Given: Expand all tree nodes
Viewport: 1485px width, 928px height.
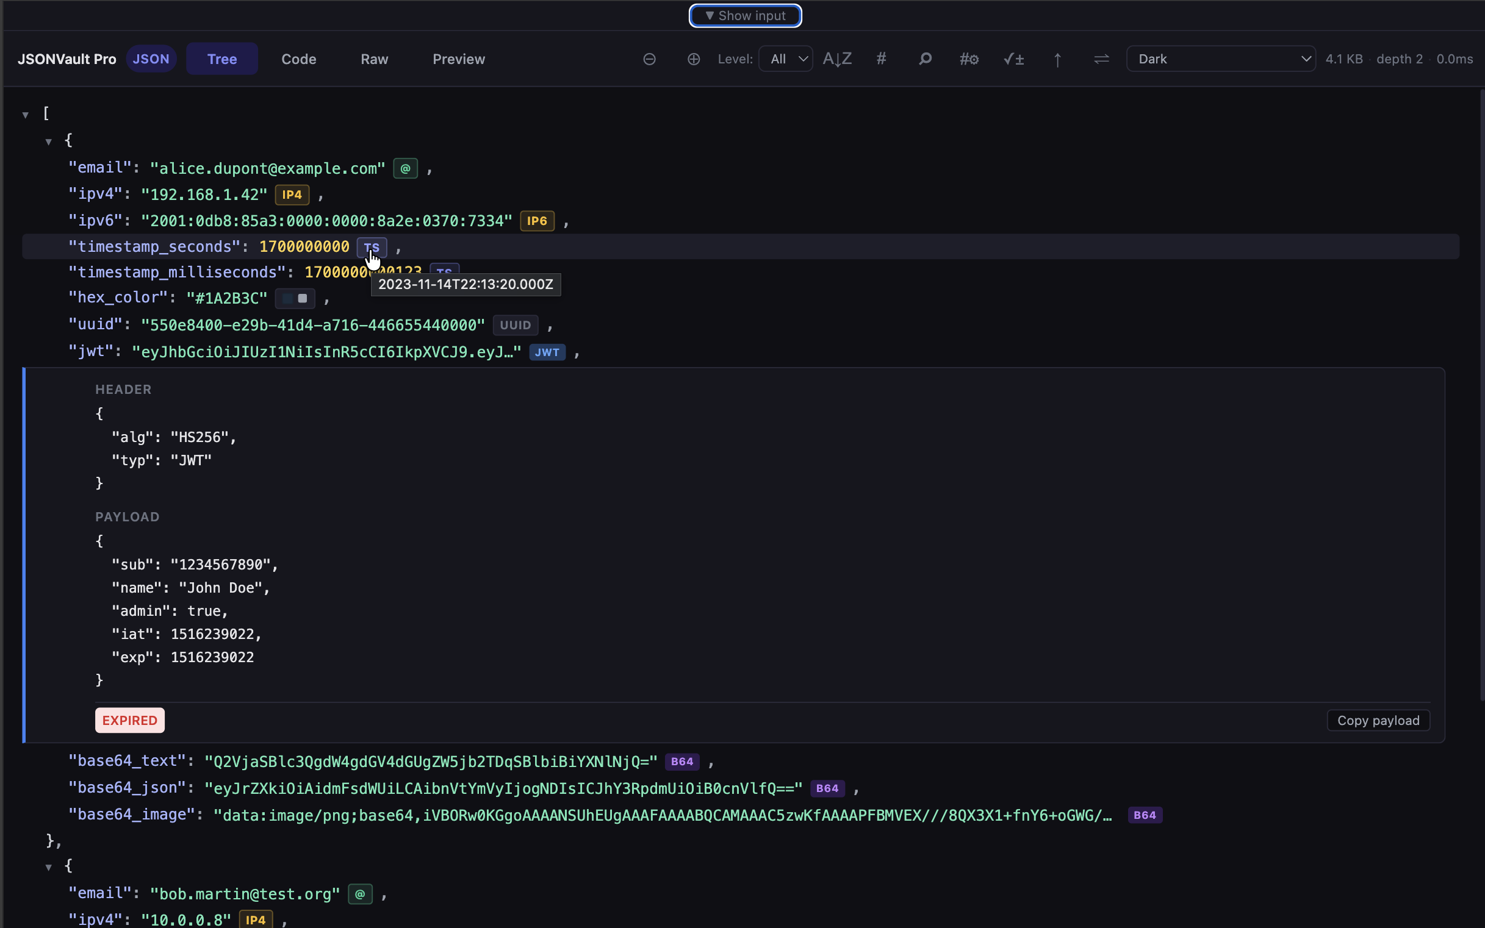Looking at the screenshot, I should (692, 59).
